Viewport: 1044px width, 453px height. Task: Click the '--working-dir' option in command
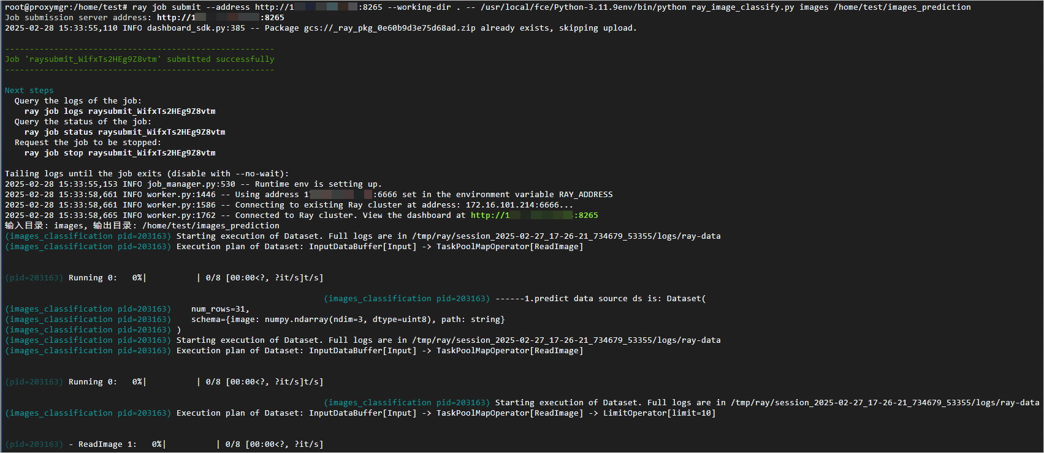(x=419, y=7)
